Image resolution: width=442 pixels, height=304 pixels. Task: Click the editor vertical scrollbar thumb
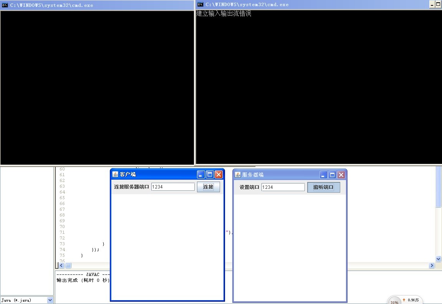pos(438,187)
